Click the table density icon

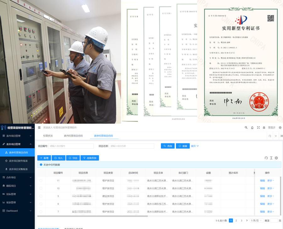[x=271, y=158]
